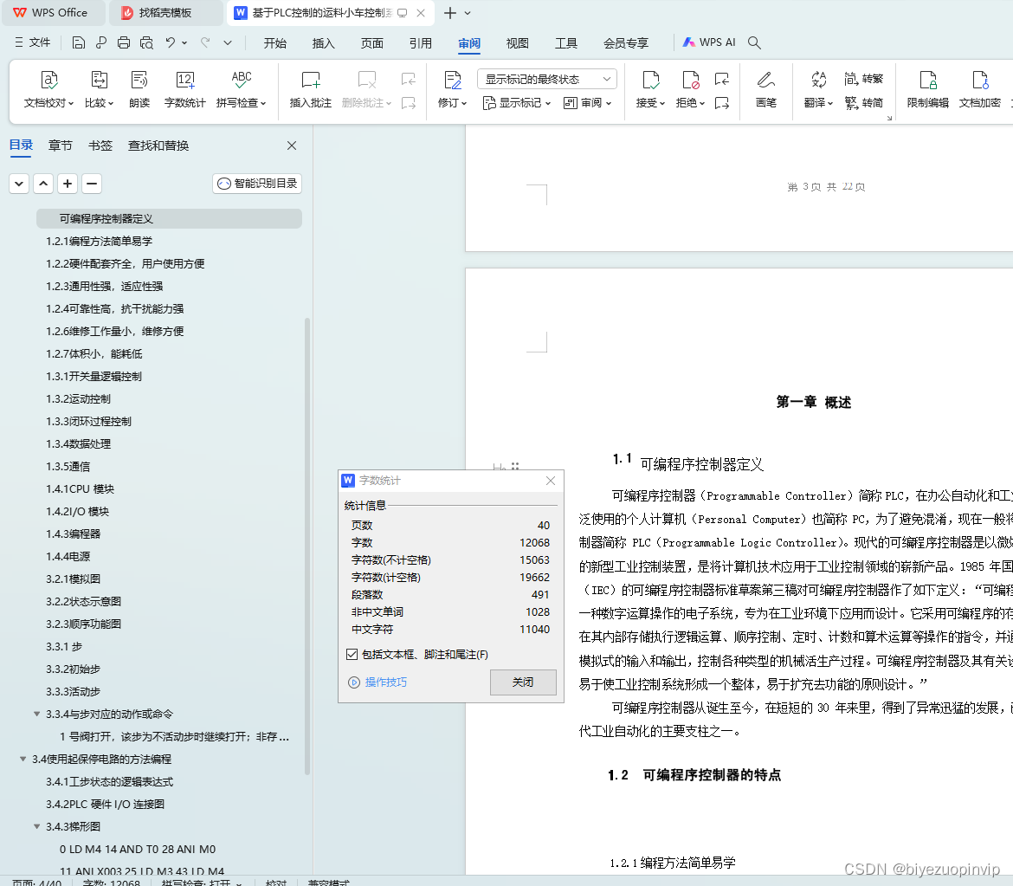Open the quick access toolbar more arrow
The width and height of the screenshot is (1013, 886).
[228, 42]
